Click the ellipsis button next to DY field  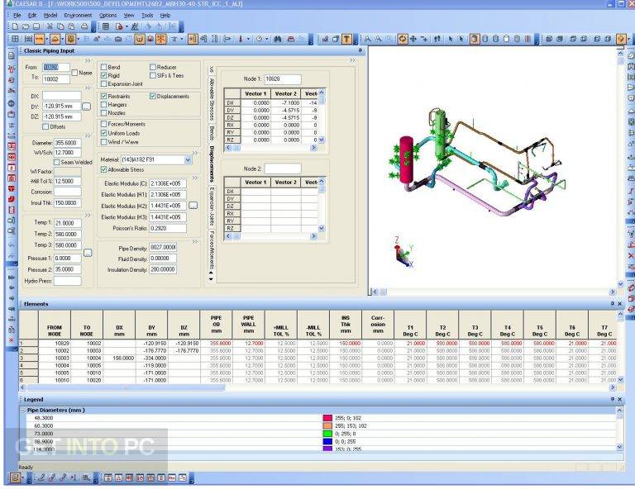coord(86,107)
